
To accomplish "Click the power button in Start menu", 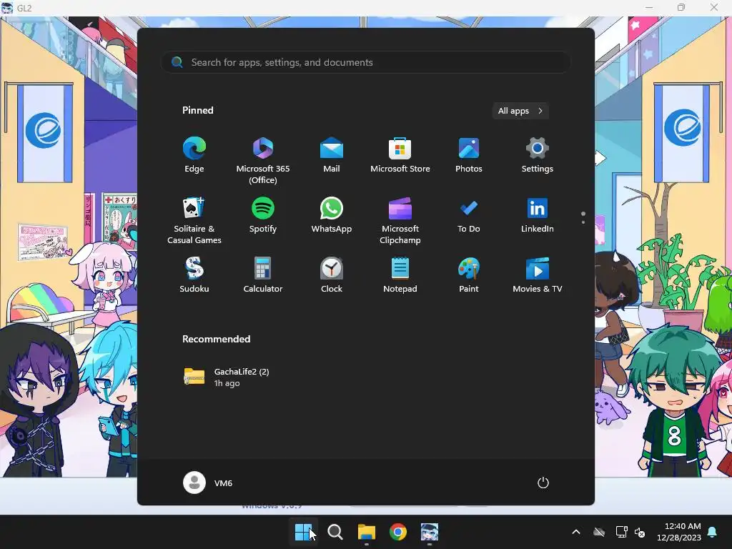I will tap(543, 483).
